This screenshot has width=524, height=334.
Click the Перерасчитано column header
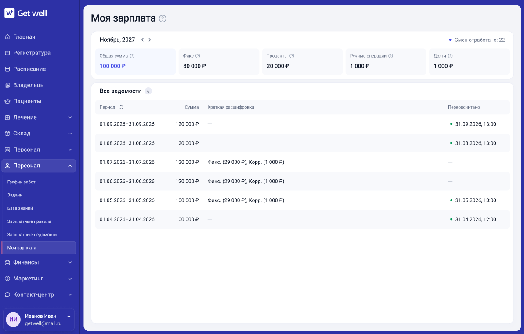click(464, 107)
